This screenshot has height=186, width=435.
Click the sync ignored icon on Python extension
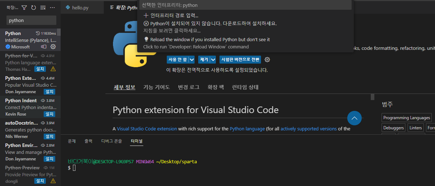(44, 47)
